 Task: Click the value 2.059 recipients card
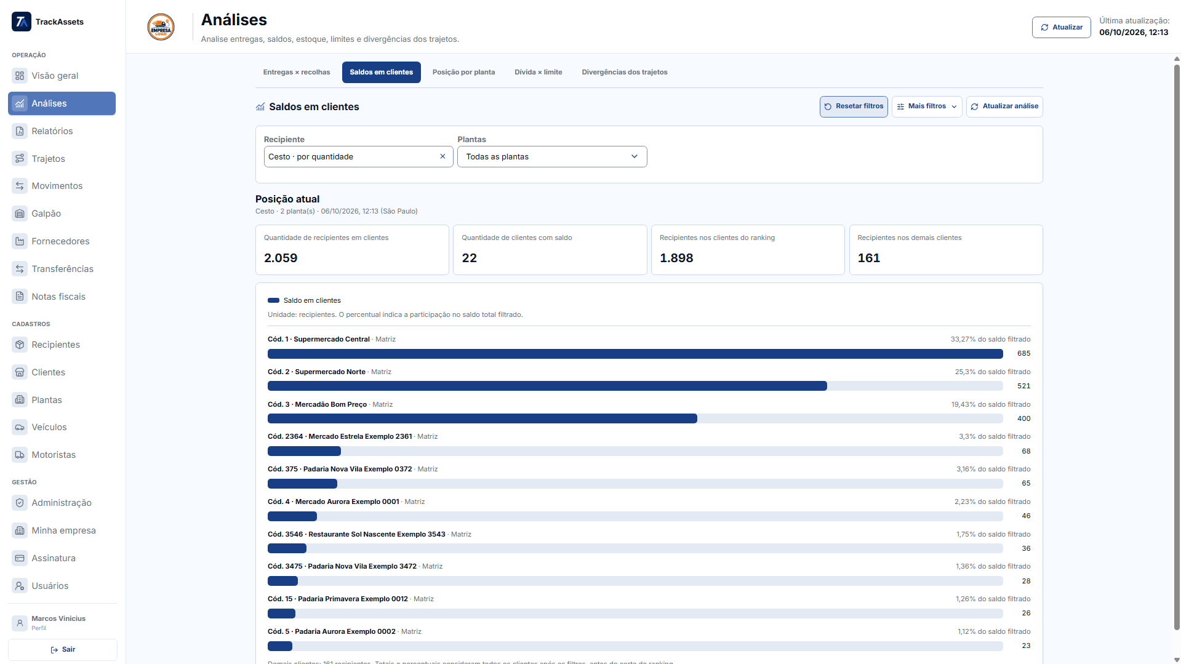point(352,250)
